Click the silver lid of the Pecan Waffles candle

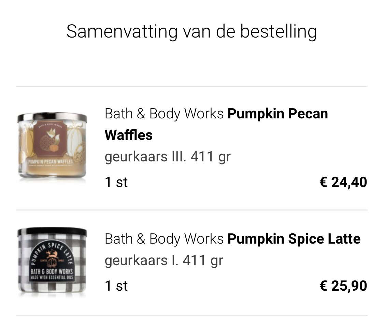(x=52, y=117)
